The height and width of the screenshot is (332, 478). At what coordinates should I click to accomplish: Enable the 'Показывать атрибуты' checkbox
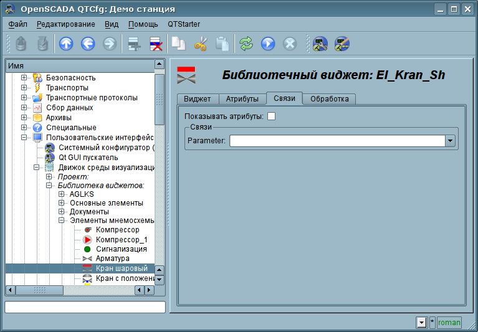(x=271, y=116)
